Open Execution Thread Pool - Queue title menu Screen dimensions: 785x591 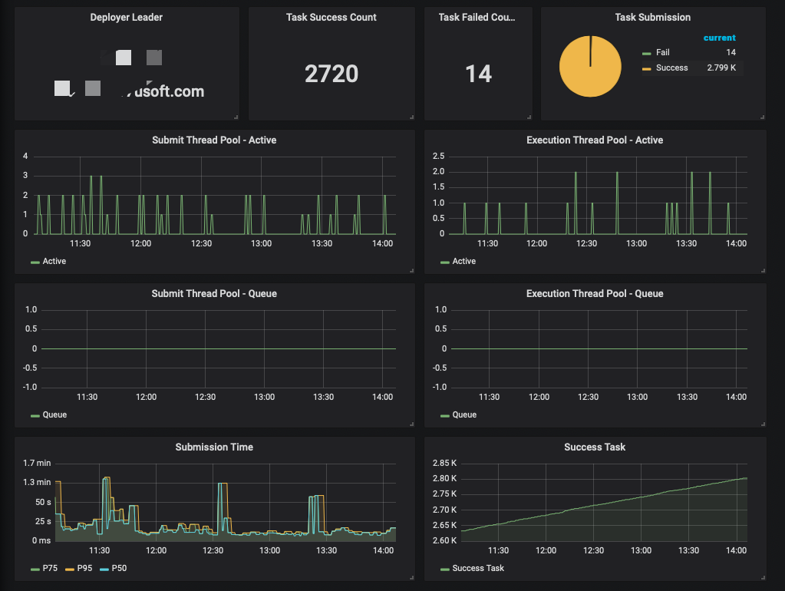(594, 294)
